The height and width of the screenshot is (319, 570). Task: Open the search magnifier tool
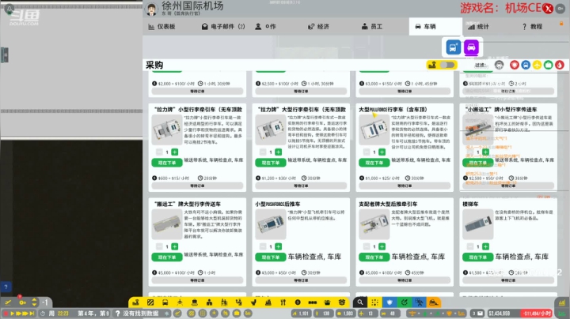pos(360,302)
